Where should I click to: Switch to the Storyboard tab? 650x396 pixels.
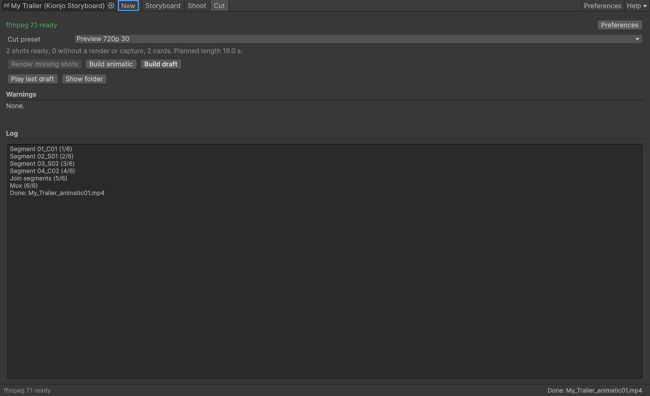point(162,6)
